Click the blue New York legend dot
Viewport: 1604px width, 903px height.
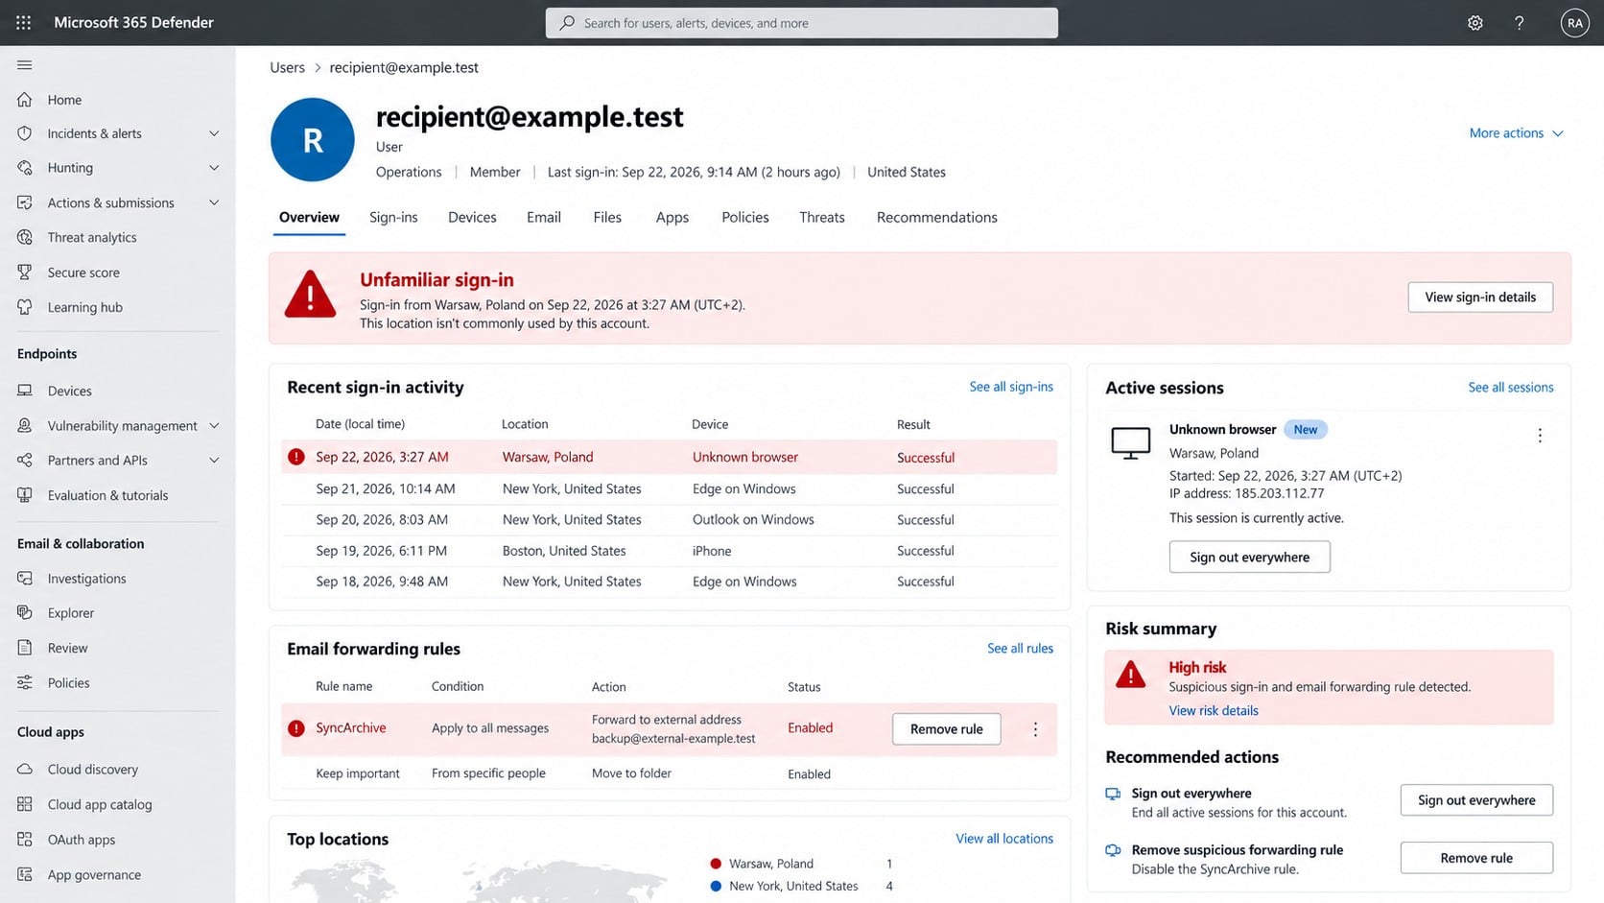coord(716,886)
